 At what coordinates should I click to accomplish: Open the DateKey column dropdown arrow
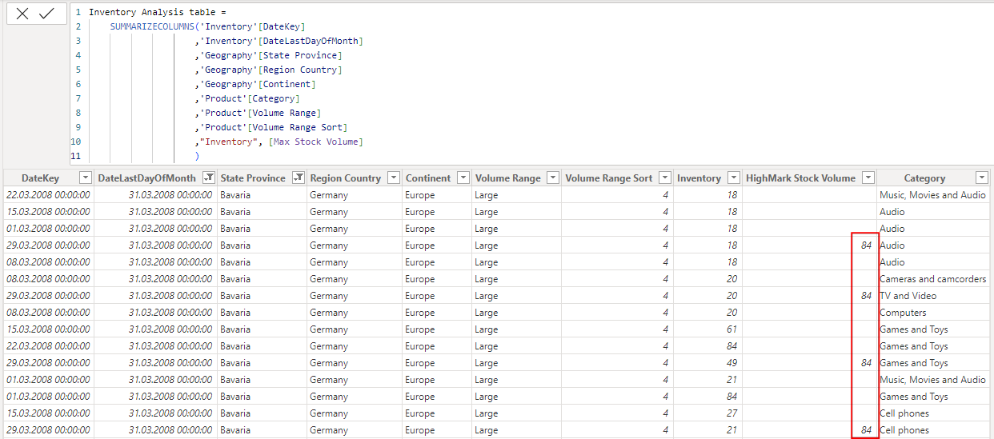coord(86,178)
